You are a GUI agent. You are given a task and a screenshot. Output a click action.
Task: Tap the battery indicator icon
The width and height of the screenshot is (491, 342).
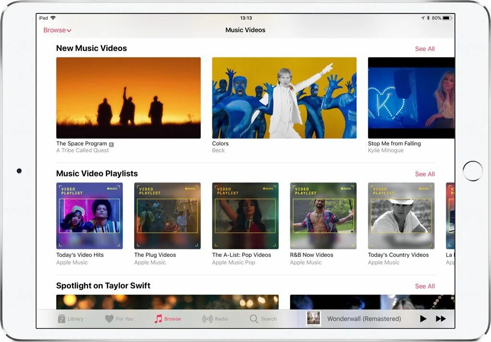447,18
